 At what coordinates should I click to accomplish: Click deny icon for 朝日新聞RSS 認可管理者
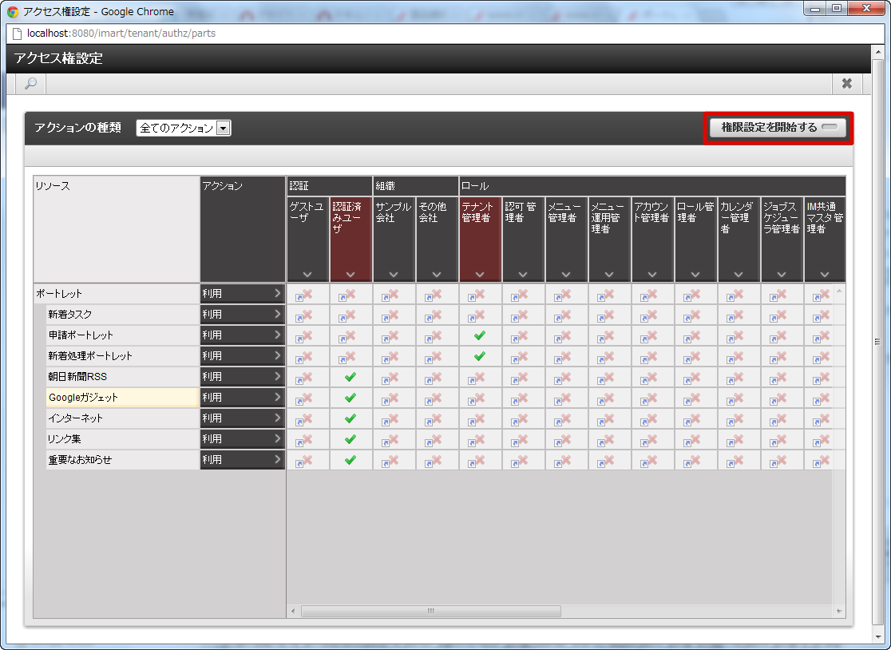(x=520, y=378)
